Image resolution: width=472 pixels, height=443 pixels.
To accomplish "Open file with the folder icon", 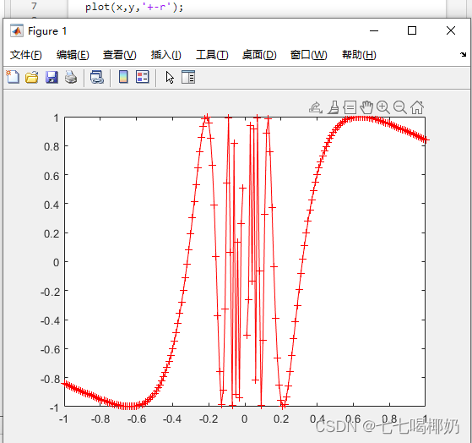I will pos(32,78).
